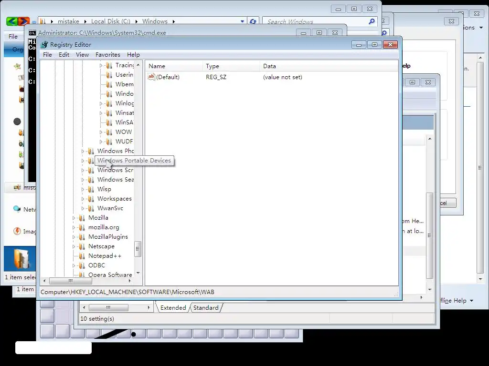The image size is (489, 366).
Task: Open the File menu in Registry Editor
Action: coord(47,55)
